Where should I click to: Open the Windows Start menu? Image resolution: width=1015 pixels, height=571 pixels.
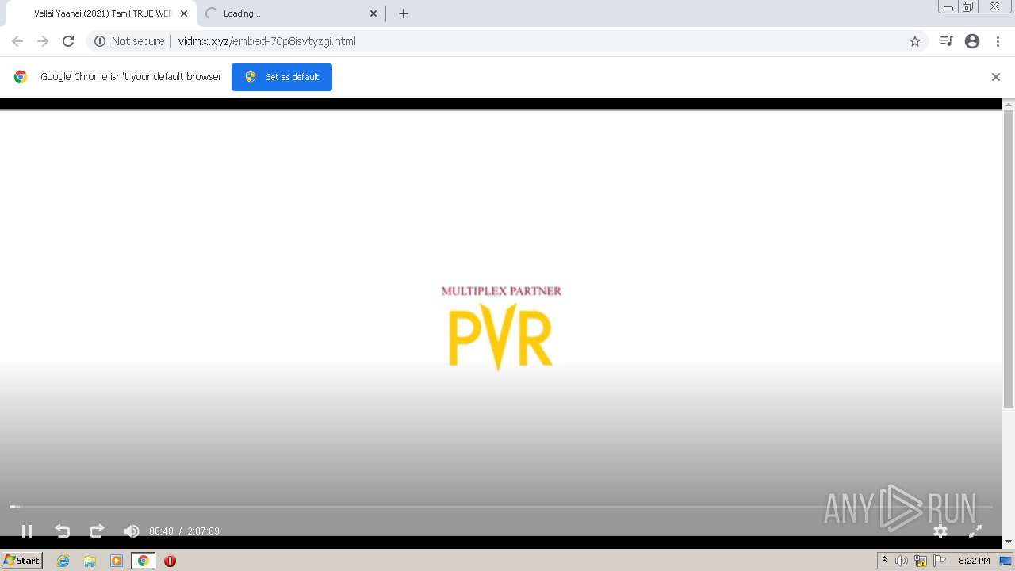point(22,561)
